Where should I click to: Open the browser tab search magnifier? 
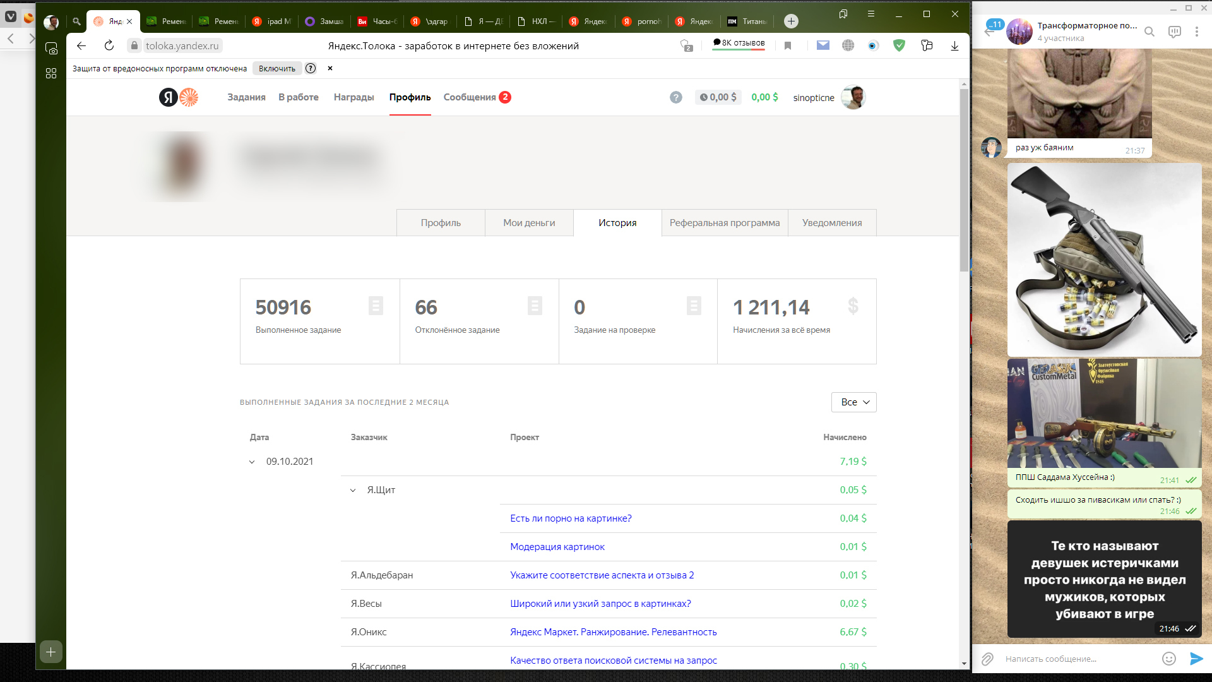click(76, 21)
